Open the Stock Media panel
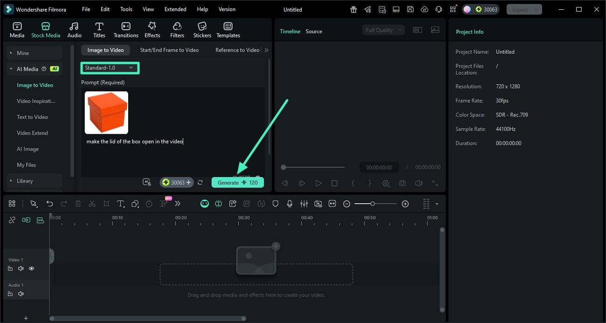Screen dimensions: 606x323 point(46,29)
